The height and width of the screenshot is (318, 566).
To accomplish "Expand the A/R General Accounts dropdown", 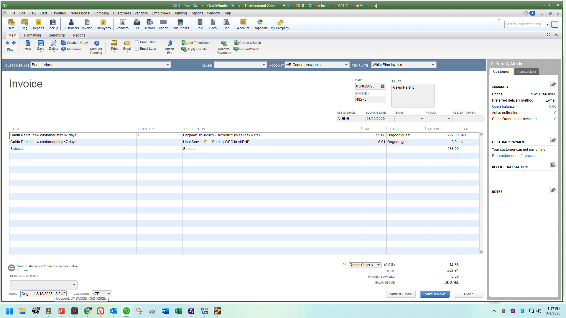I will click(x=346, y=65).
